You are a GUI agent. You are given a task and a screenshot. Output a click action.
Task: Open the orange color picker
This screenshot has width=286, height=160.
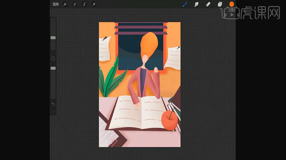coord(232,4)
